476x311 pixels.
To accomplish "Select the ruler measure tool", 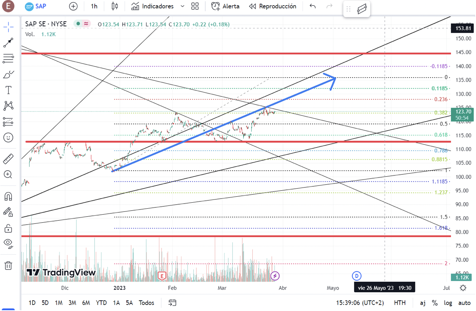I will click(8, 159).
